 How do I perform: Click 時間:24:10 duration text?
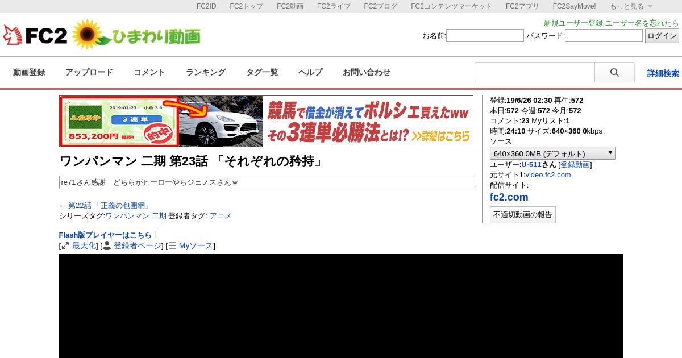(x=508, y=131)
